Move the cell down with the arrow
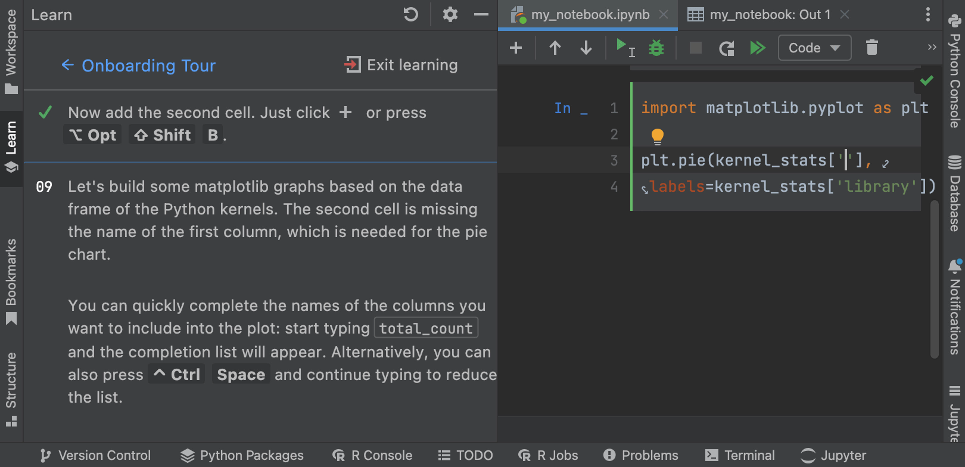 pos(586,48)
